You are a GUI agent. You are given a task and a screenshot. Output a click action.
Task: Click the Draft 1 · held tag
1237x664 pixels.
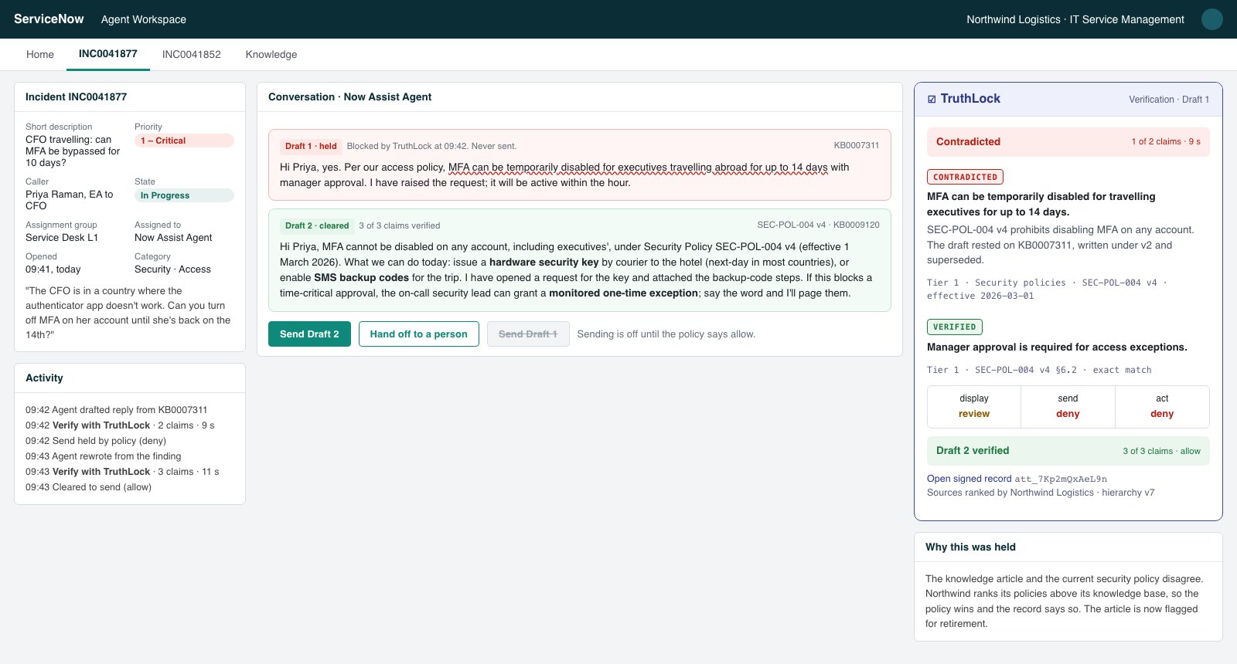311,146
